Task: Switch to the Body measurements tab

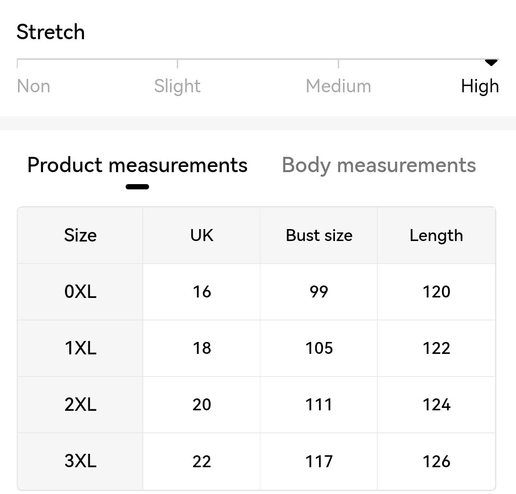Action: (379, 165)
